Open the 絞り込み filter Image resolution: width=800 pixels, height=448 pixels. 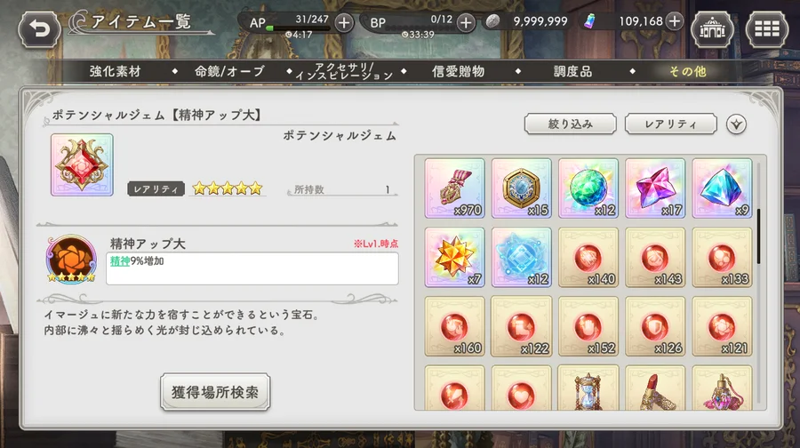coord(571,124)
